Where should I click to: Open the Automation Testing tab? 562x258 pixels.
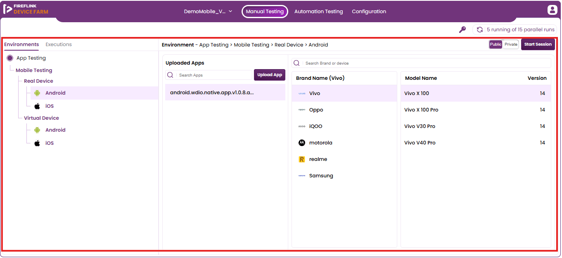coord(319,12)
